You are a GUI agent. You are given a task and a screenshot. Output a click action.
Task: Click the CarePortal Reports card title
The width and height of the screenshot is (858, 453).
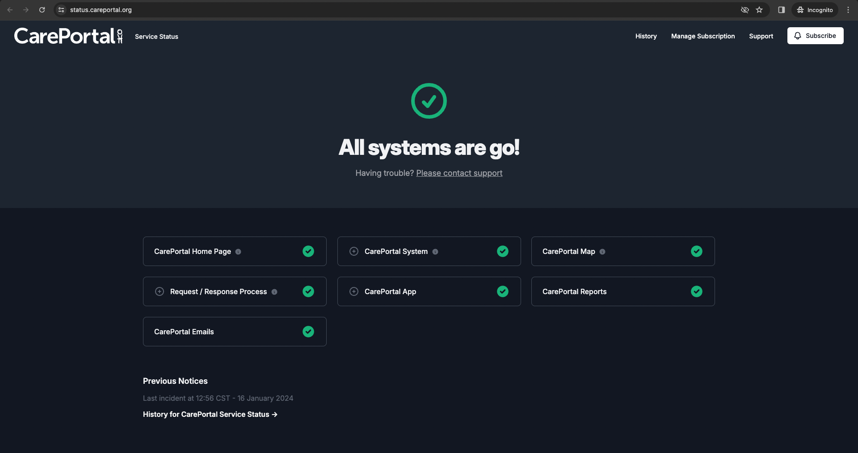[575, 292]
